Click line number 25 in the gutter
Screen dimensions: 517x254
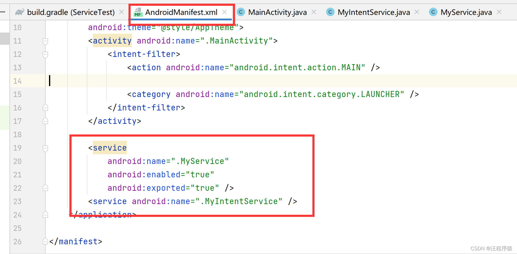(x=17, y=228)
